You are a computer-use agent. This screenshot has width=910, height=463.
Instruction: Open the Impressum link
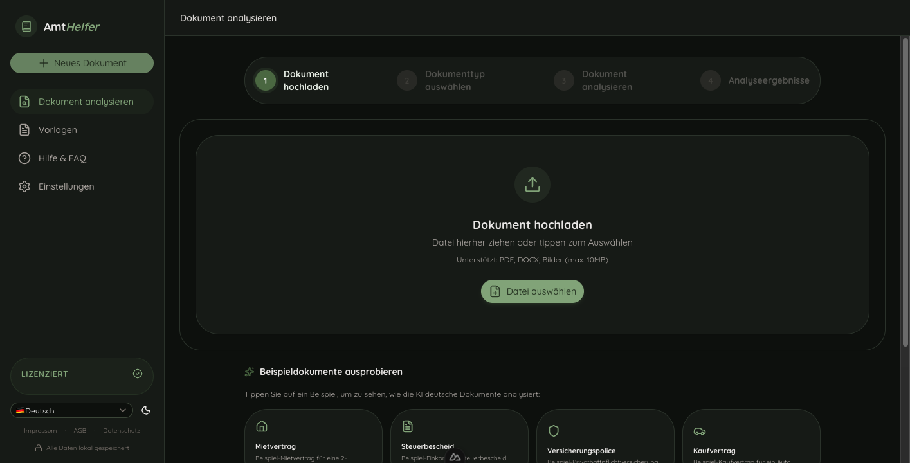pos(40,430)
